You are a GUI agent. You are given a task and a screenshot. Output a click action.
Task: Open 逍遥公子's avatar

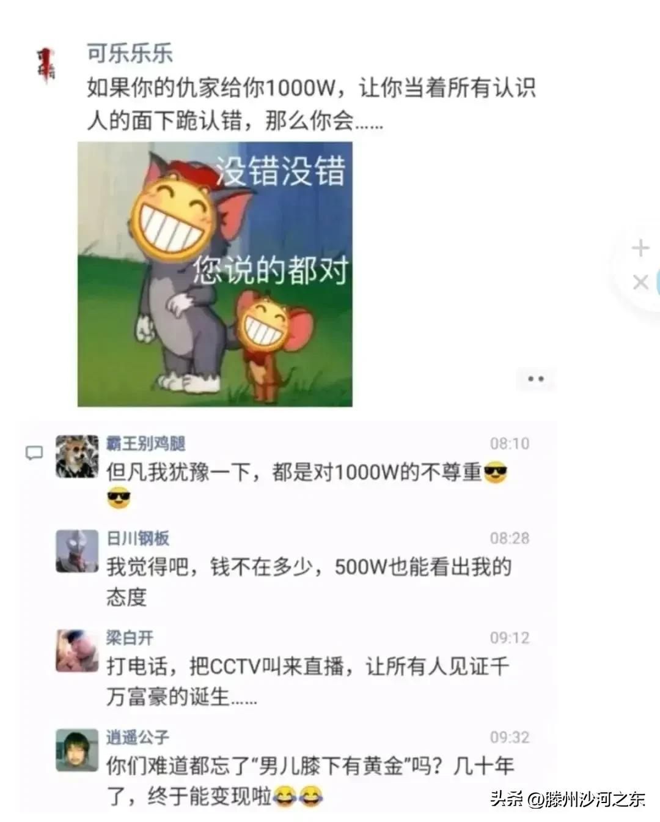[x=77, y=750]
